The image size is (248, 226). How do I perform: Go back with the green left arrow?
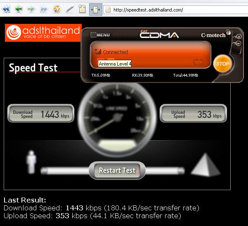point(19,9)
